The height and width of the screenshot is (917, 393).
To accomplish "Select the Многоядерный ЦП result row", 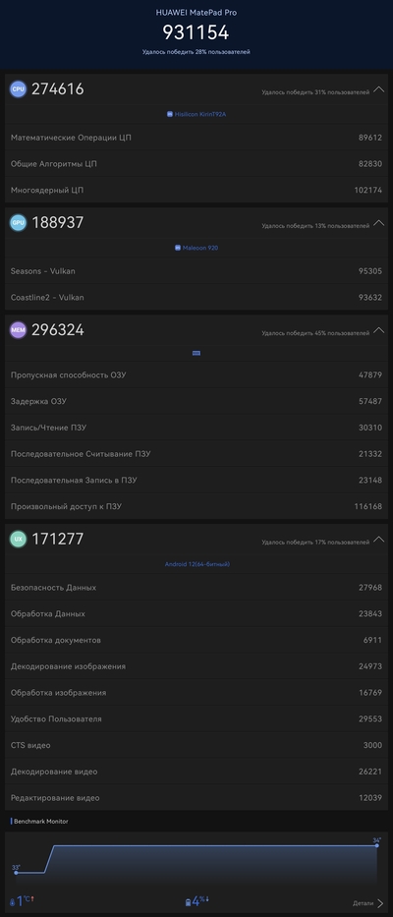I will [196, 190].
